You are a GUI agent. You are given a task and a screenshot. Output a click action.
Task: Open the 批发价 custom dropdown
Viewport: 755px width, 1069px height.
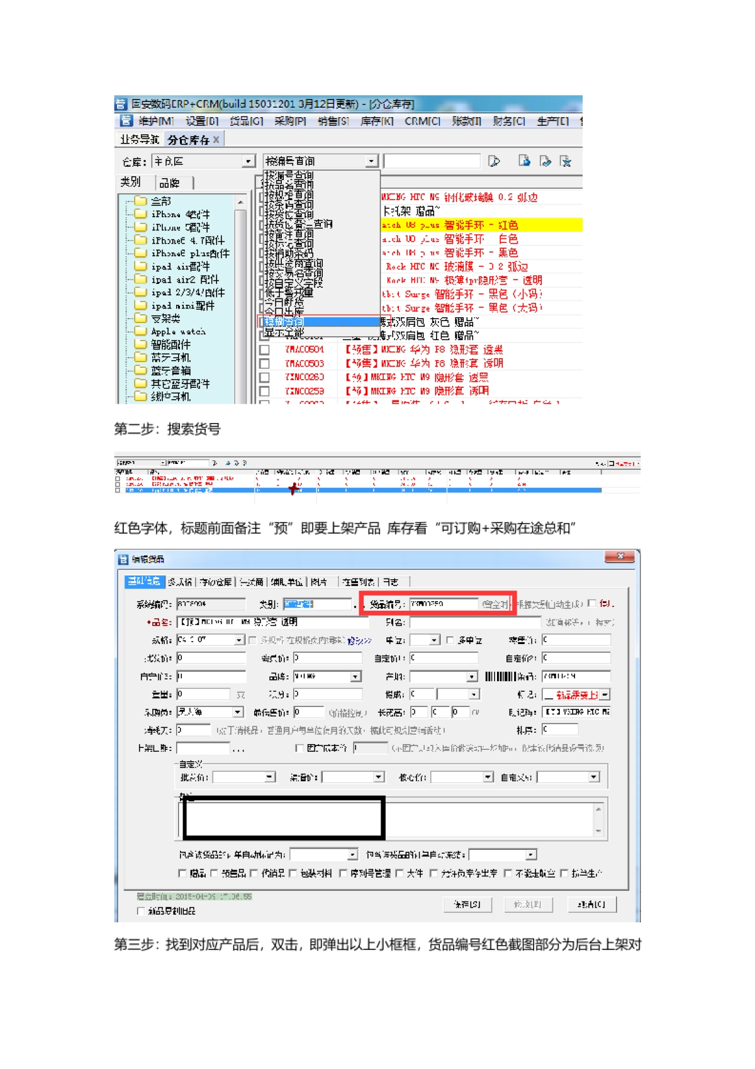(269, 778)
